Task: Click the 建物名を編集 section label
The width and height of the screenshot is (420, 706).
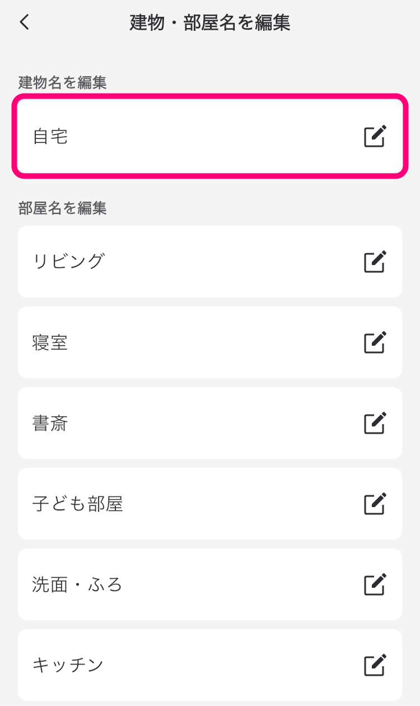Action: pyautogui.click(x=62, y=82)
